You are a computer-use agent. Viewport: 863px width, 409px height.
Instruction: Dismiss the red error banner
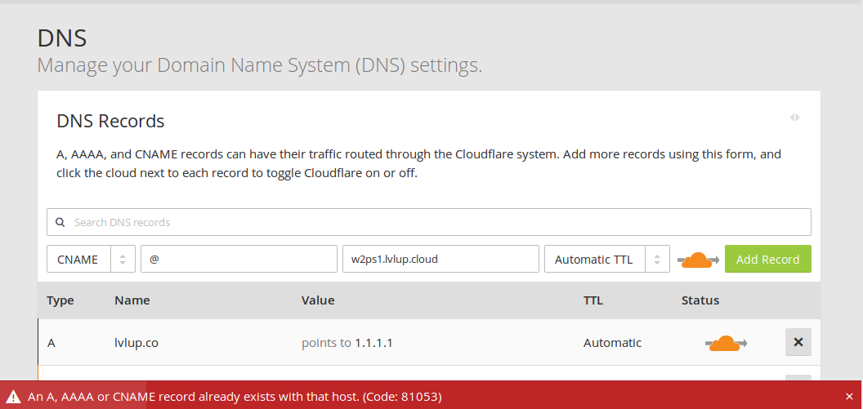[849, 397]
